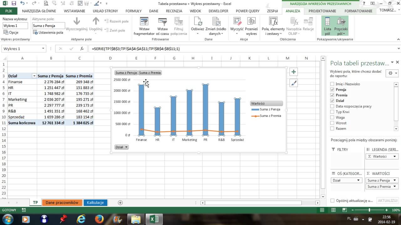
Task: Click Ustawienia pola field settings
Action: point(48,32)
